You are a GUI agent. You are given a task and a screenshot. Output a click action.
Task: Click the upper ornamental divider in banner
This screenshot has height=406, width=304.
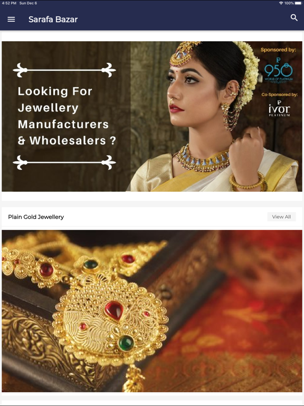tap(64, 70)
